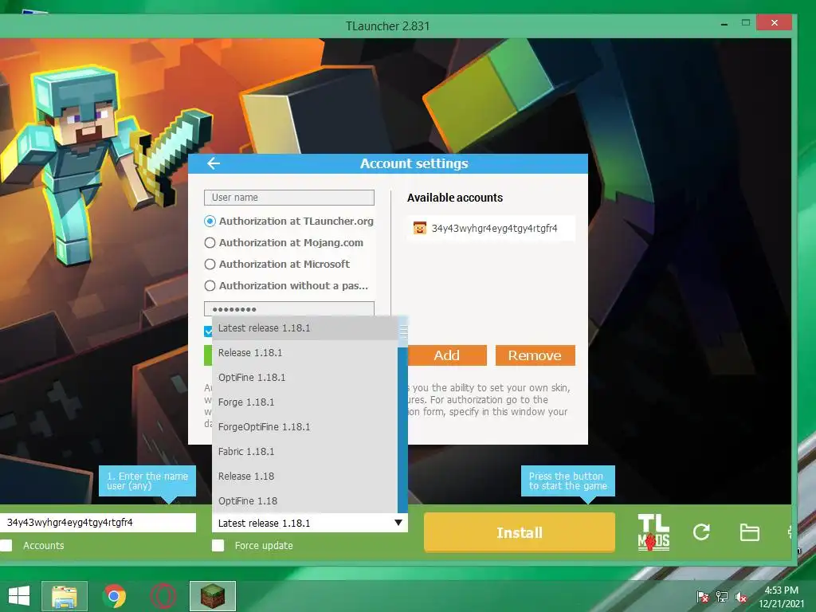The height and width of the screenshot is (612, 816).
Task: Click the account avatar head icon
Action: point(419,228)
